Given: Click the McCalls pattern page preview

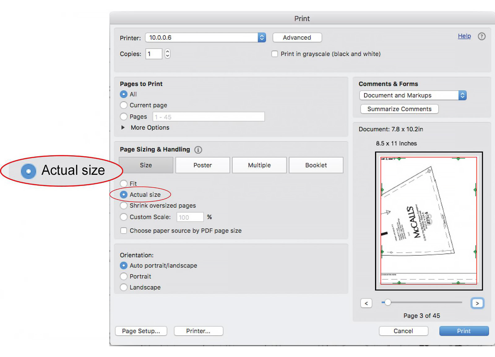Looking at the screenshot, I should point(429,221).
